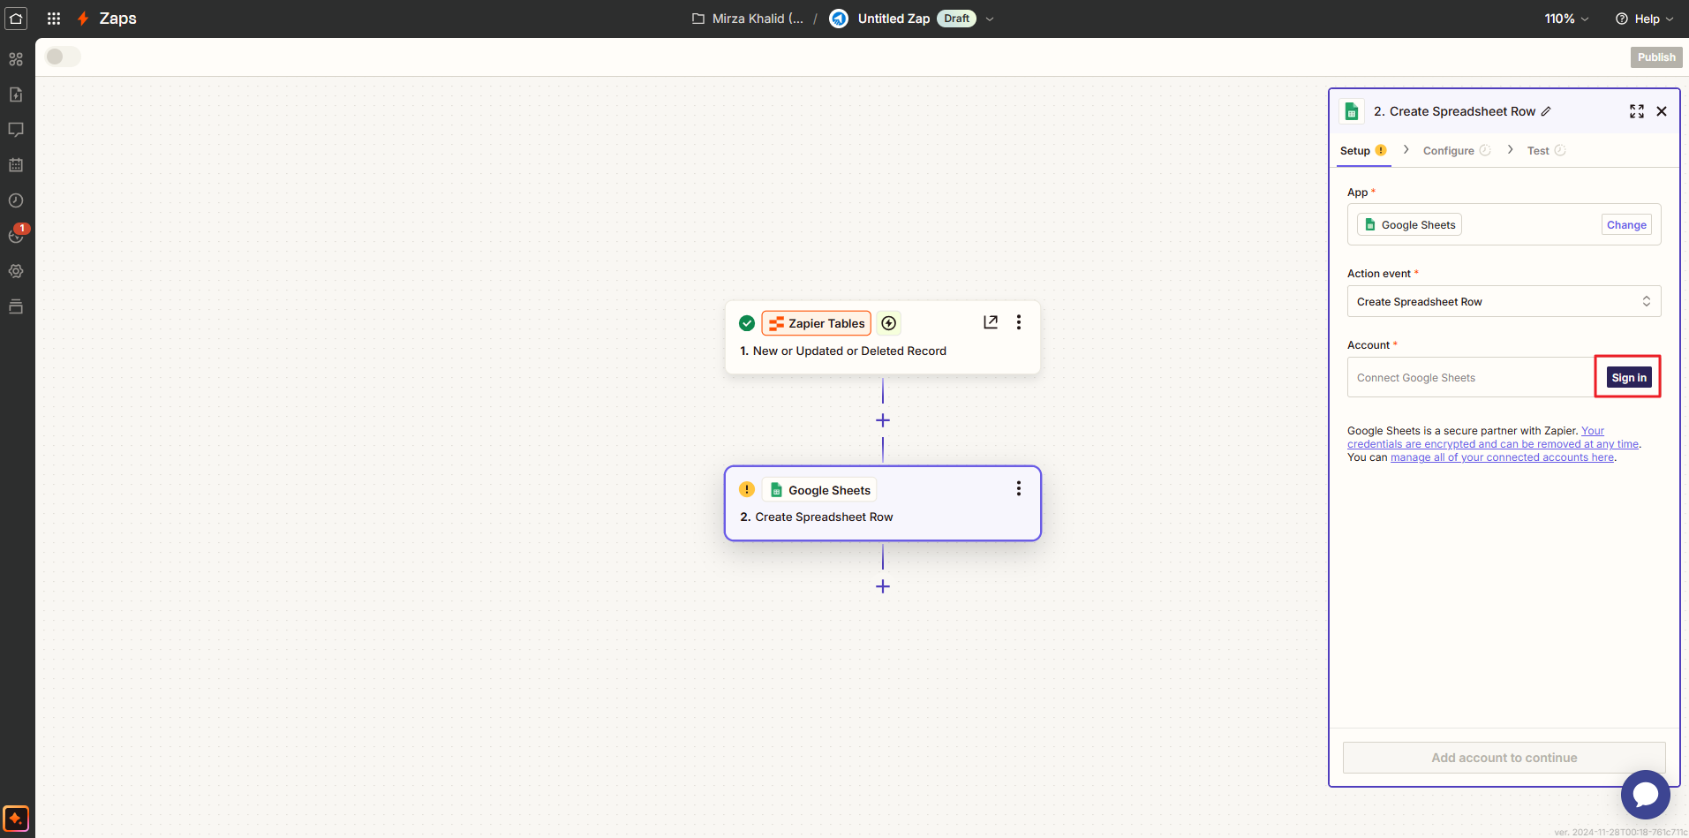
Task: Open the Action event dropdown
Action: click(x=1503, y=302)
